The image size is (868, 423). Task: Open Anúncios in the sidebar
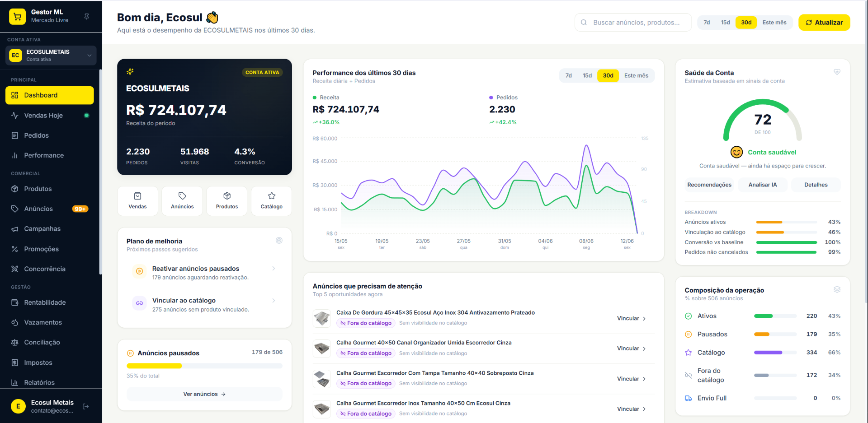point(50,209)
